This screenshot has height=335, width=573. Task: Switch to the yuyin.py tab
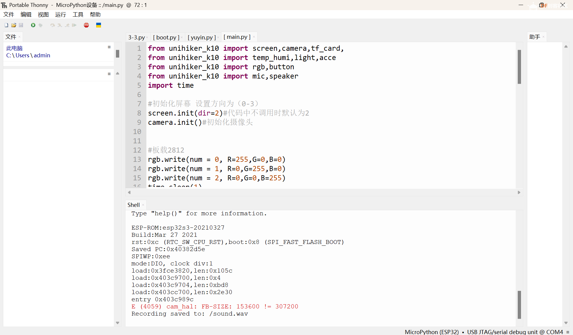click(202, 37)
